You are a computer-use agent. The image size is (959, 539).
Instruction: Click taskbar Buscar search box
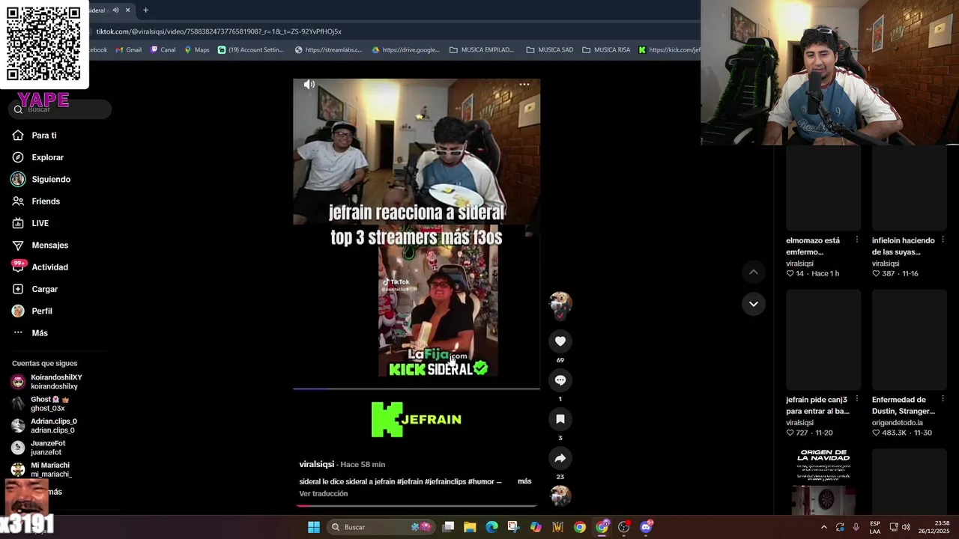tap(382, 527)
